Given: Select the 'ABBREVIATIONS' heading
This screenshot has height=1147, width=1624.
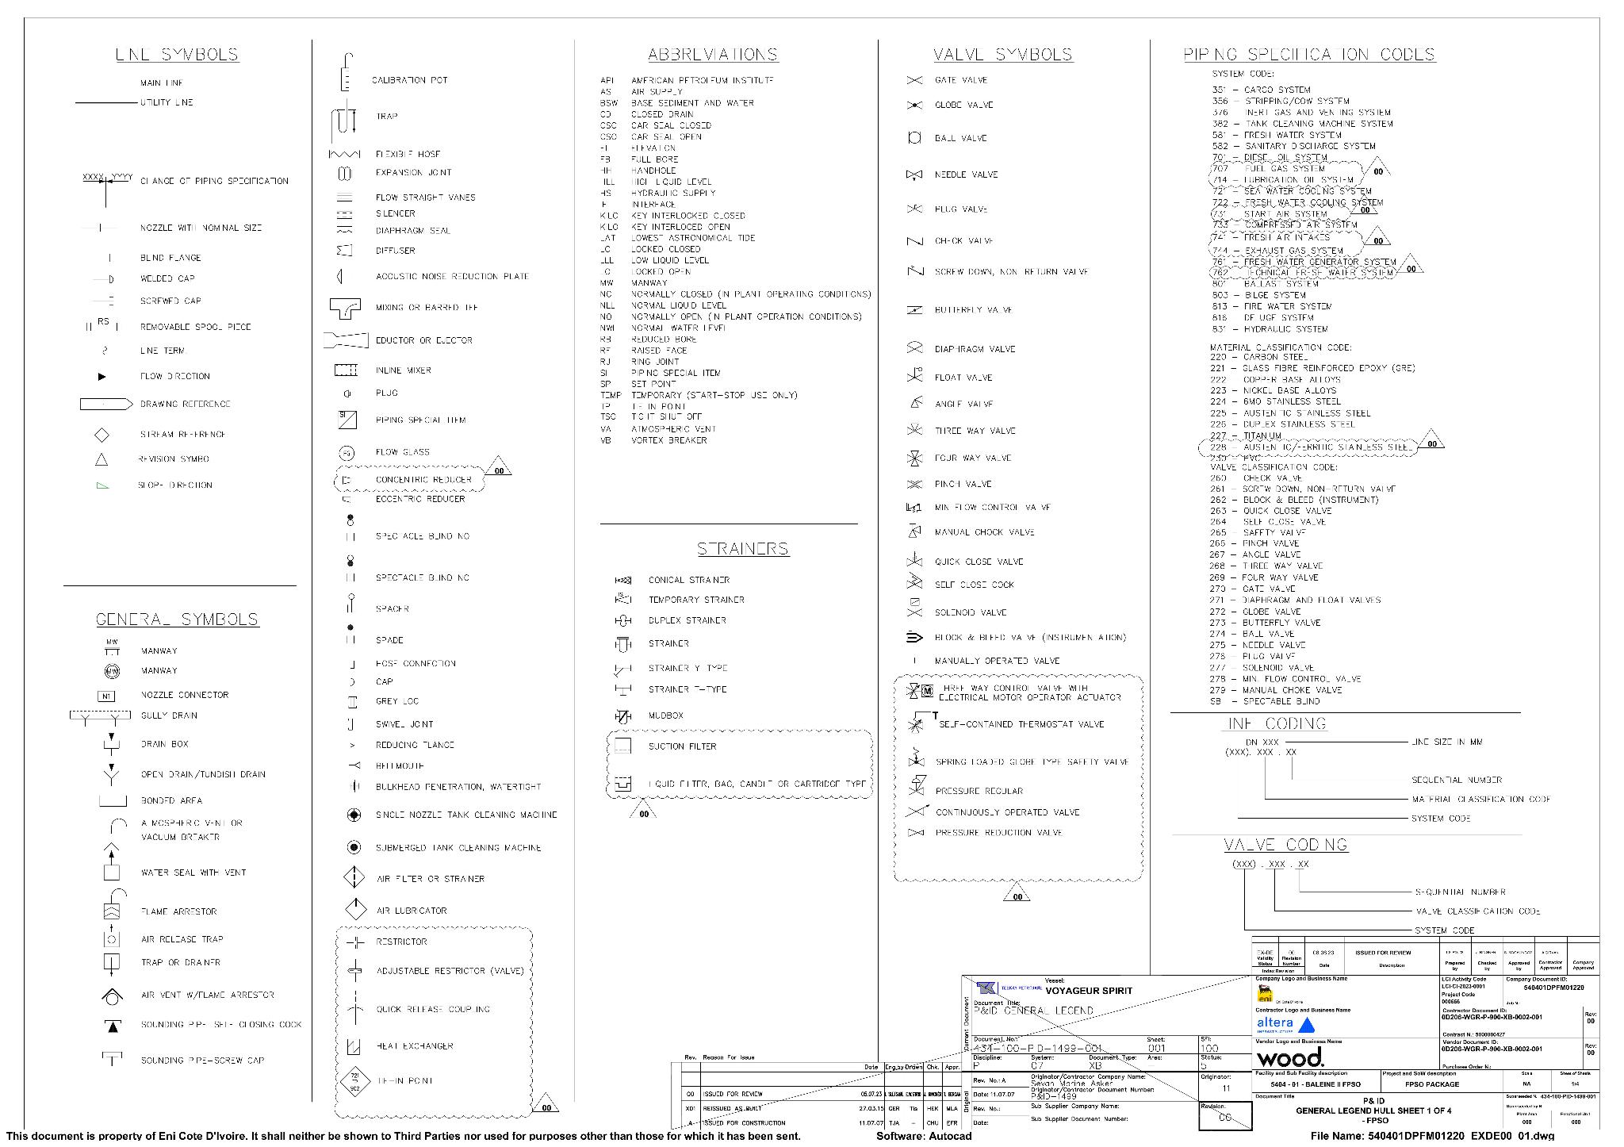Looking at the screenshot, I should click(x=713, y=55).
